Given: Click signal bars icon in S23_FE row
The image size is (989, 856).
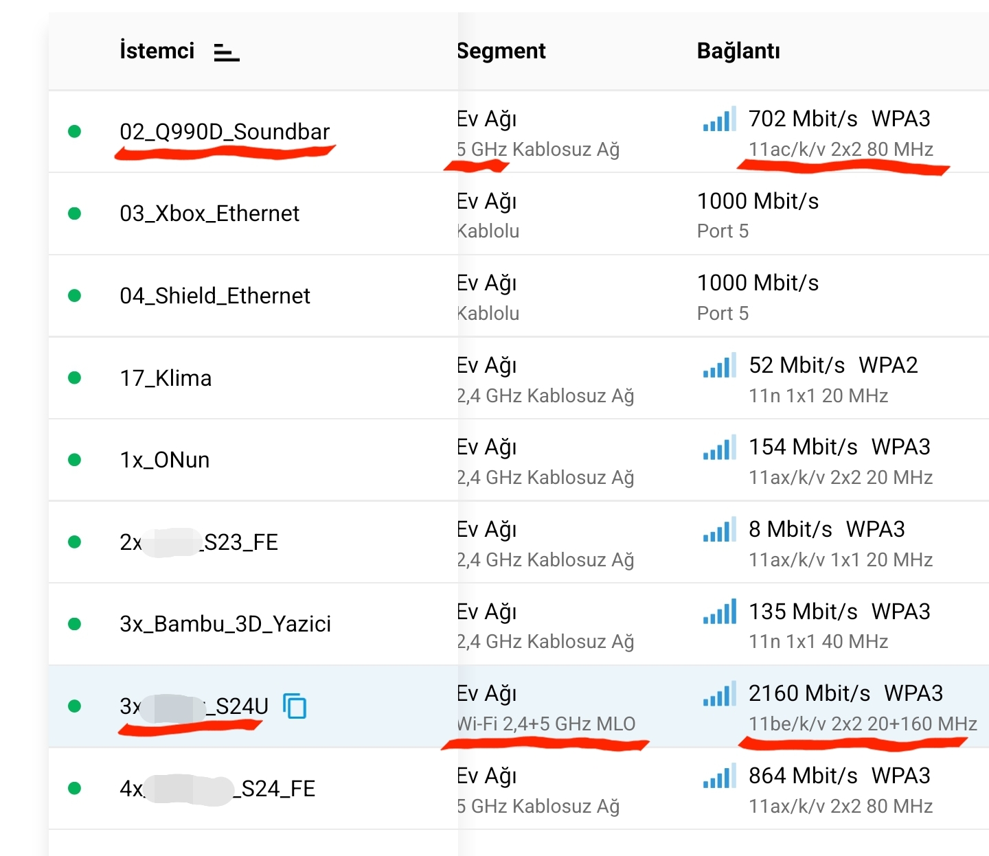Looking at the screenshot, I should [719, 529].
